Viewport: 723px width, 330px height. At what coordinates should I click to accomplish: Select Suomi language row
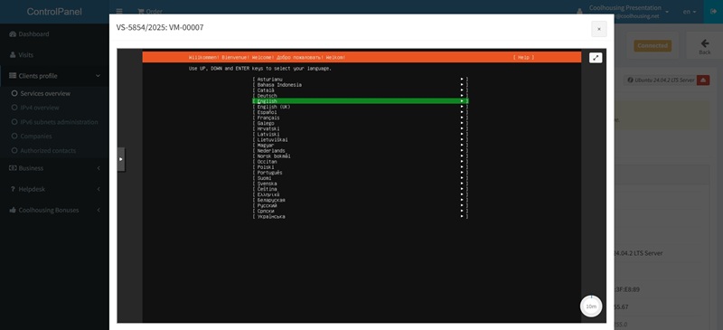click(x=360, y=178)
